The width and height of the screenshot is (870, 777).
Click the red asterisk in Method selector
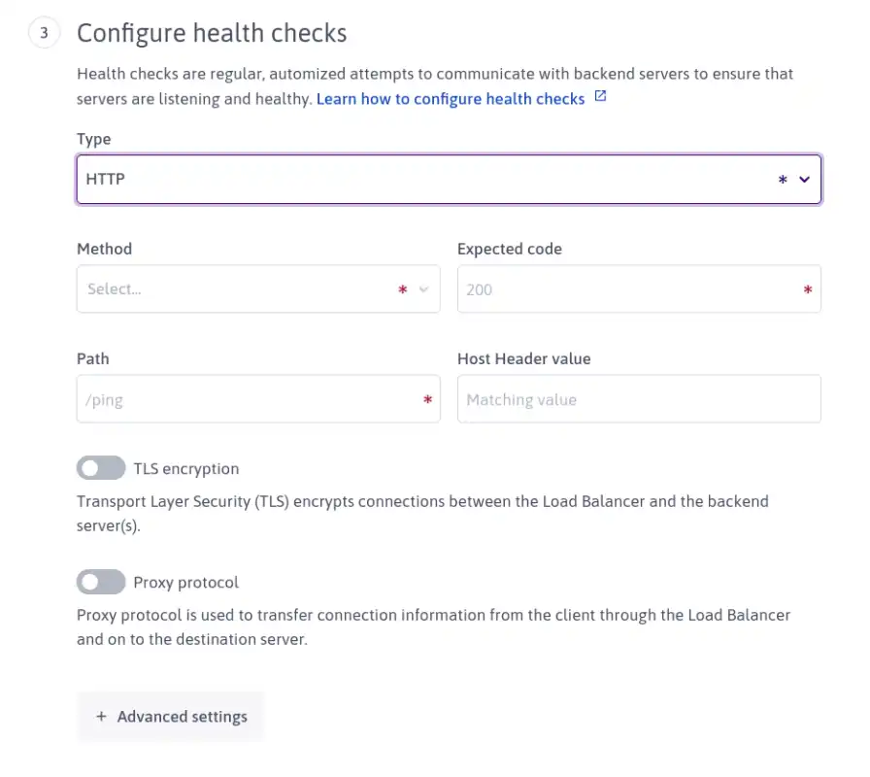pyautogui.click(x=402, y=289)
